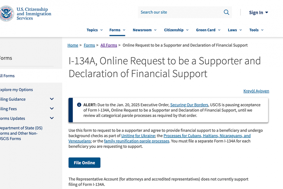The width and height of the screenshot is (283, 189).
Task: Click the alert info icon
Action: click(x=79, y=105)
